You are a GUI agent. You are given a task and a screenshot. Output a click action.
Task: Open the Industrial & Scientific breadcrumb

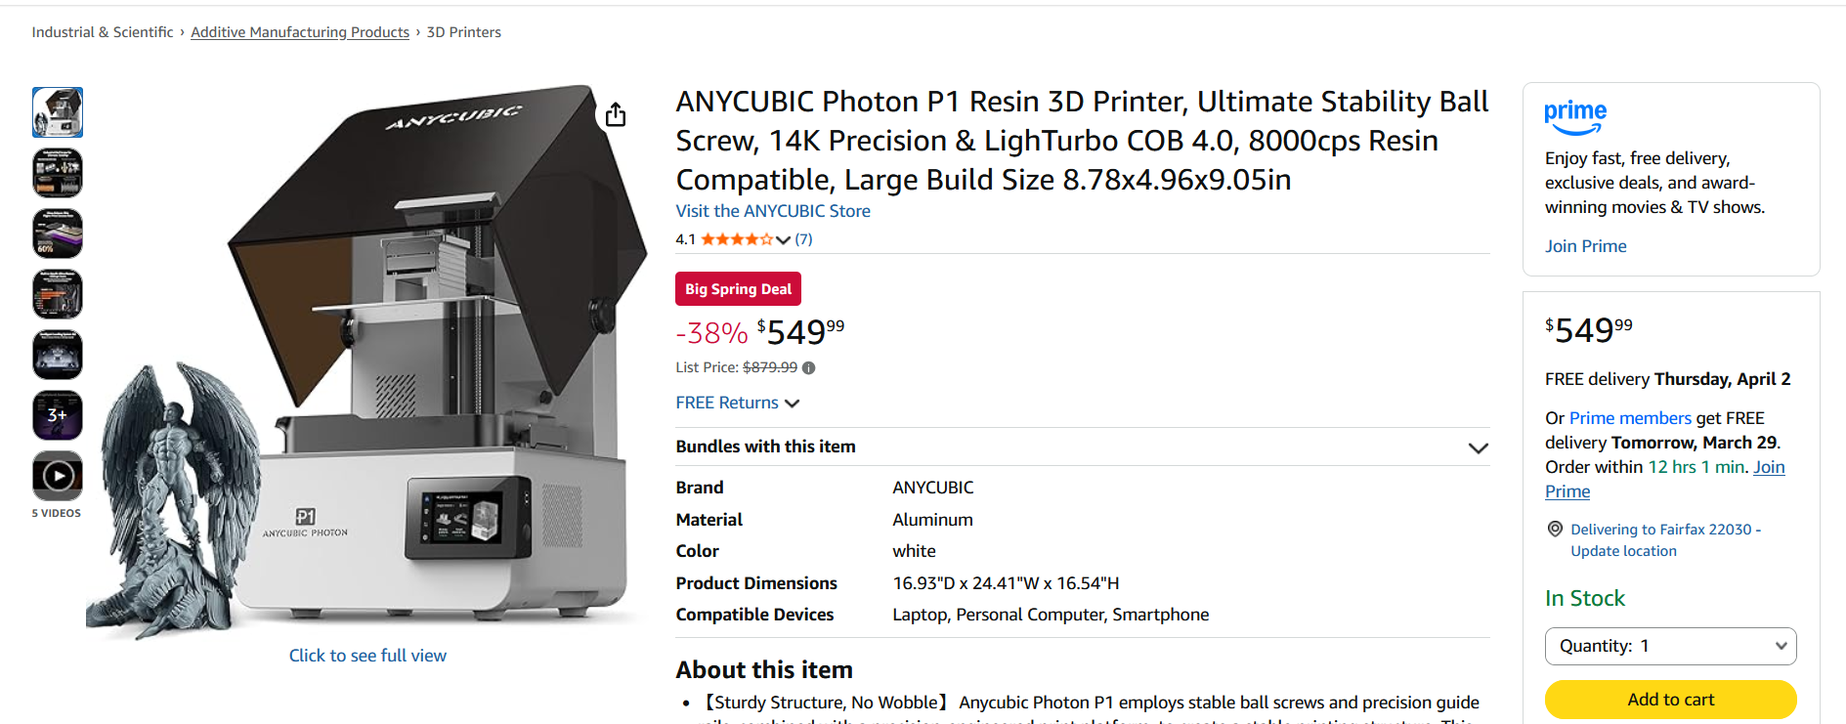[x=103, y=32]
